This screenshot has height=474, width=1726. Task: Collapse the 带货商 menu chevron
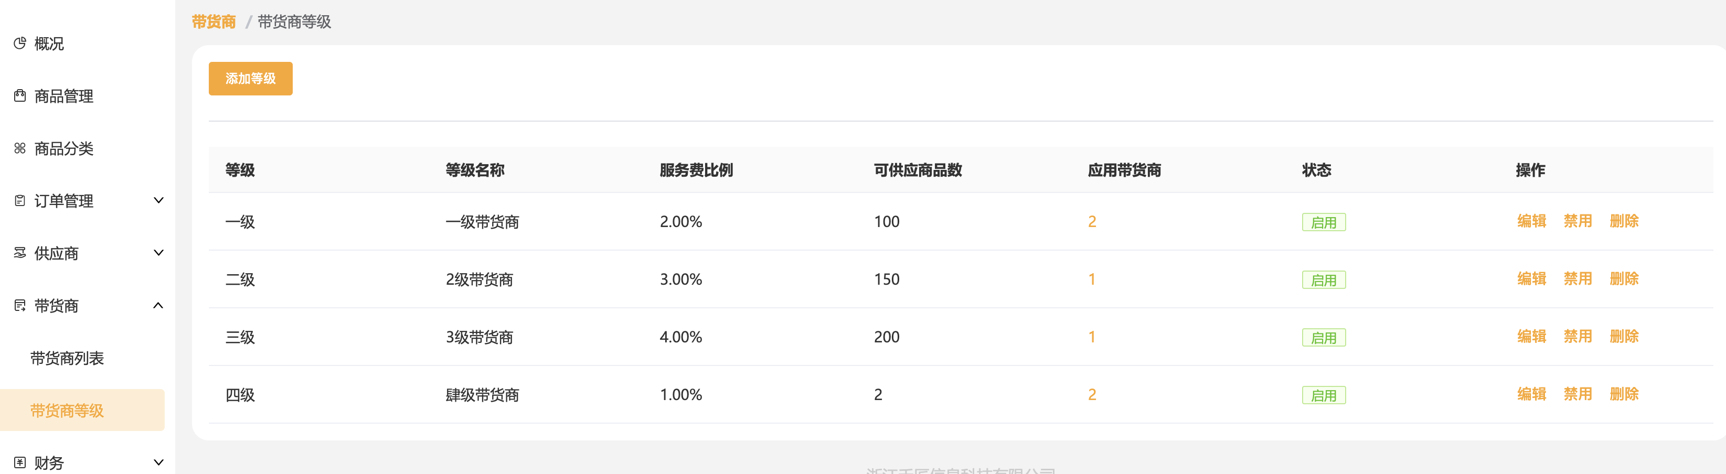pos(158,306)
